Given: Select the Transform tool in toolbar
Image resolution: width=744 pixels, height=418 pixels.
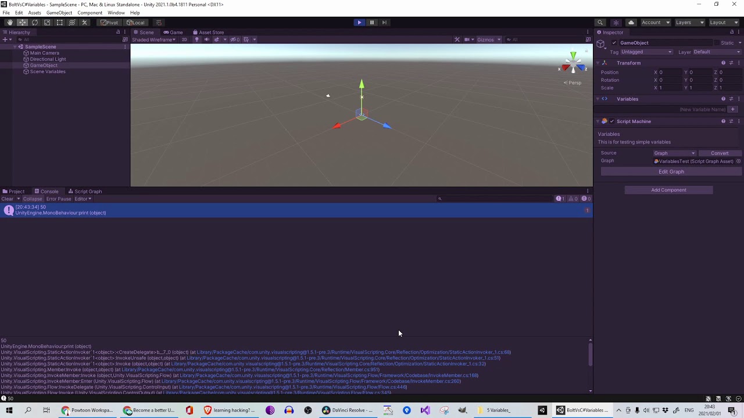Looking at the screenshot, I should [x=72, y=23].
